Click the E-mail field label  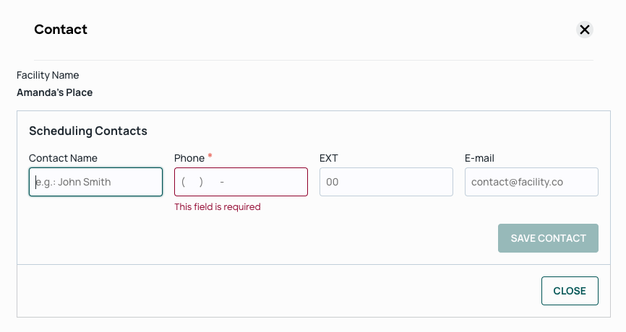479,158
